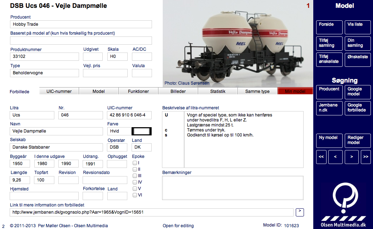Click the Google model search button
The height and width of the screenshot is (229, 373).
click(x=358, y=92)
